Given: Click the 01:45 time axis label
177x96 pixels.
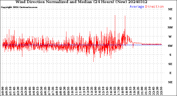Looking at the screenshot, I should pyautogui.click(x=14, y=91).
